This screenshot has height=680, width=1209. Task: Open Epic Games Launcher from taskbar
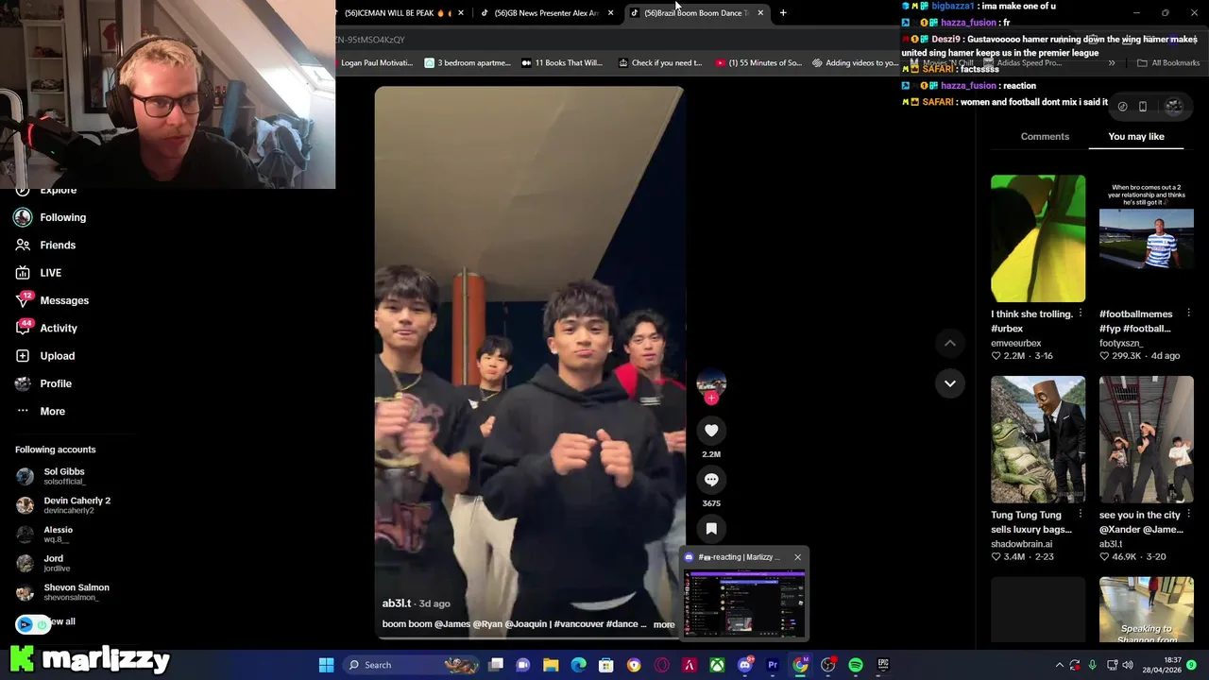(x=883, y=665)
